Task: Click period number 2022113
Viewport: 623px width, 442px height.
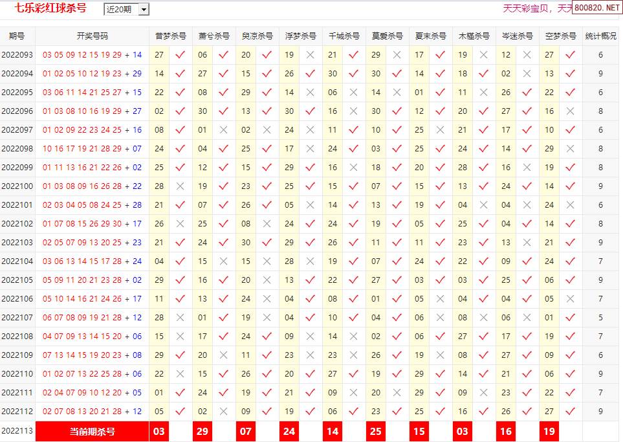Action: click(x=17, y=431)
